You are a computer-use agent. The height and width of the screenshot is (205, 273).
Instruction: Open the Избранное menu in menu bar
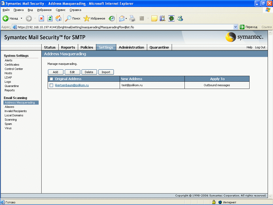pos(44,10)
